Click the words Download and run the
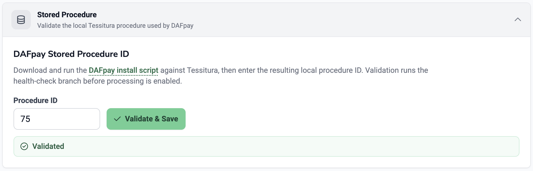Viewport: 533px width, 171px height. pos(50,70)
